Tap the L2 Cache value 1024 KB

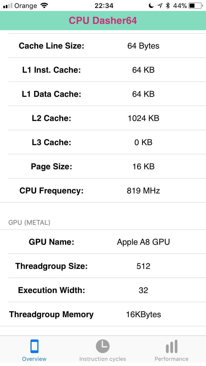(x=143, y=118)
